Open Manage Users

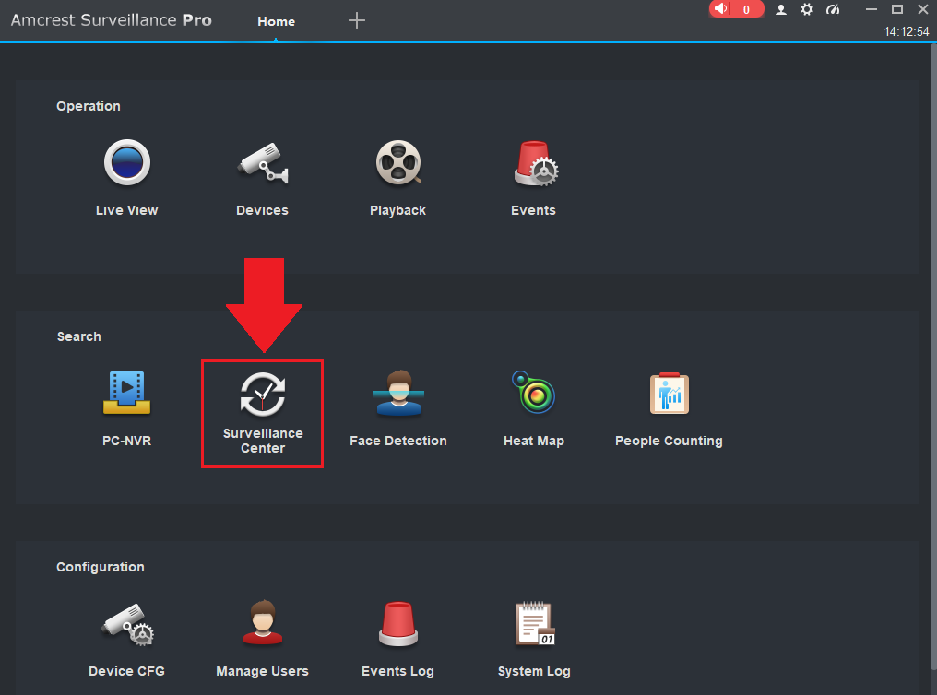tap(262, 625)
